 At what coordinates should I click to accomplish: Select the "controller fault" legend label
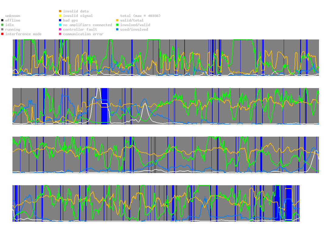point(80,29)
